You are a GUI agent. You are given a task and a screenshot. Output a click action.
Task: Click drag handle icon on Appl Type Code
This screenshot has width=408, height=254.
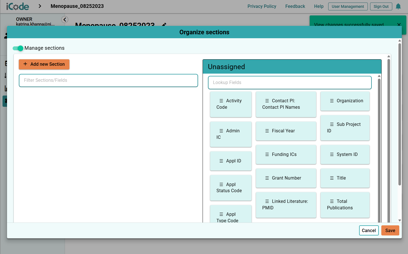coord(221,214)
